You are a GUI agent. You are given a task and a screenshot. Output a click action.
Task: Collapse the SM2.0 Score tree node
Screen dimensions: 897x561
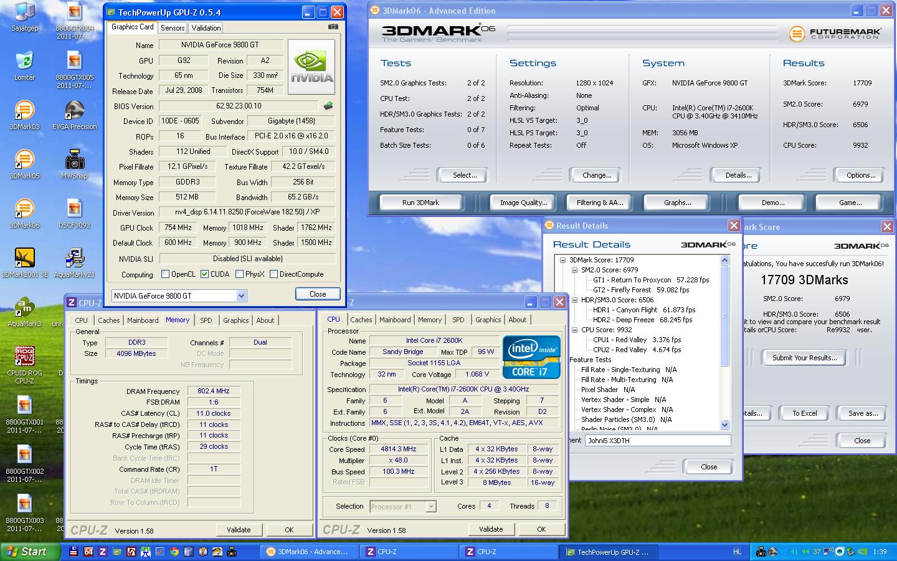pyautogui.click(x=575, y=270)
